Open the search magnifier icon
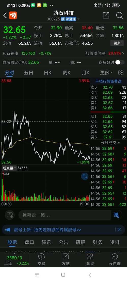The width and height of the screenshot is (127, 282). [119, 15]
